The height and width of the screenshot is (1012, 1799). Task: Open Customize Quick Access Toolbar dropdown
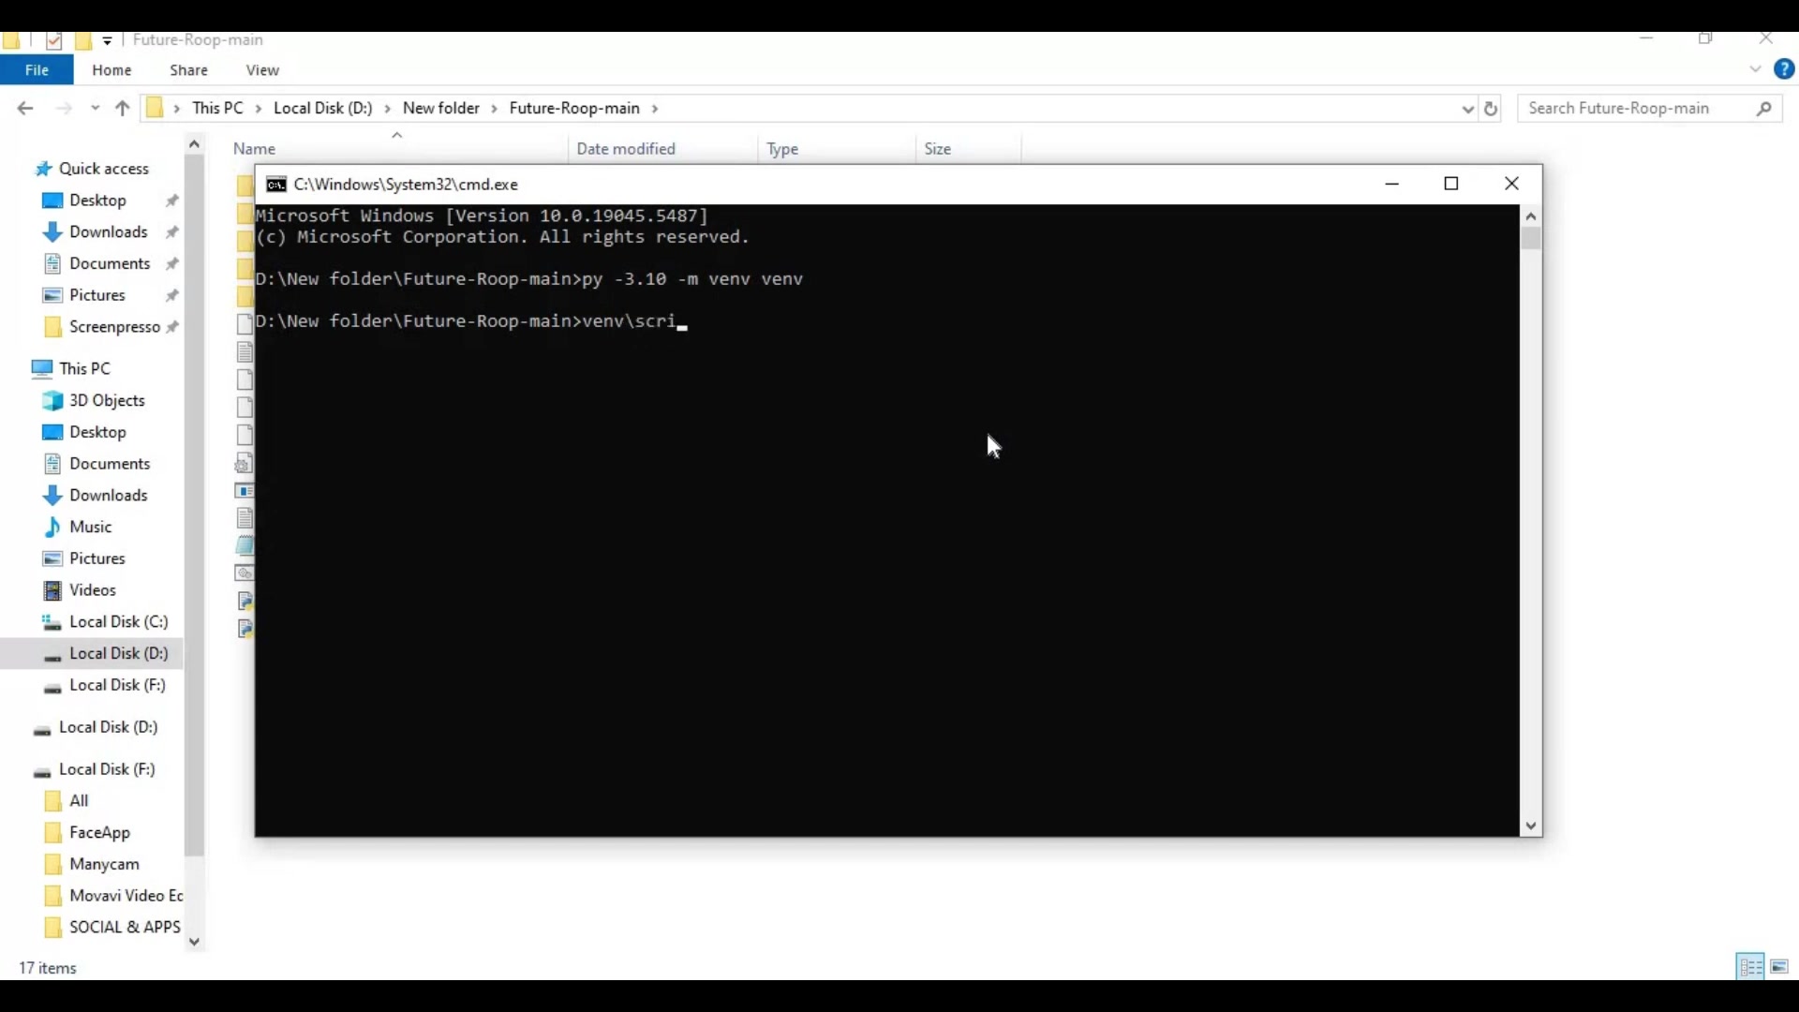pyautogui.click(x=108, y=40)
